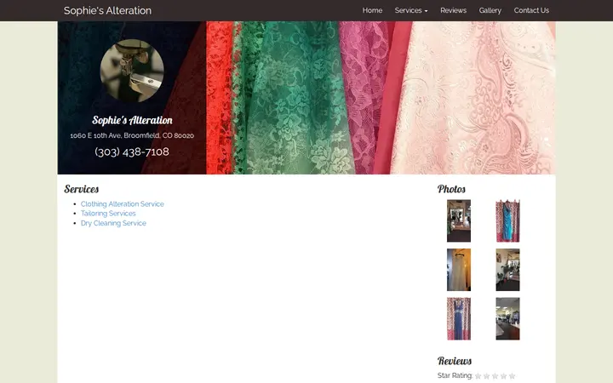Image resolution: width=613 pixels, height=383 pixels.
Task: Open Tailoring Services link
Action: pyautogui.click(x=108, y=214)
